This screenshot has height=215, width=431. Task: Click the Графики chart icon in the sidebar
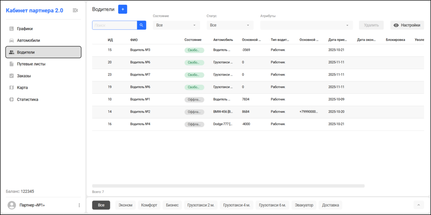click(12, 28)
